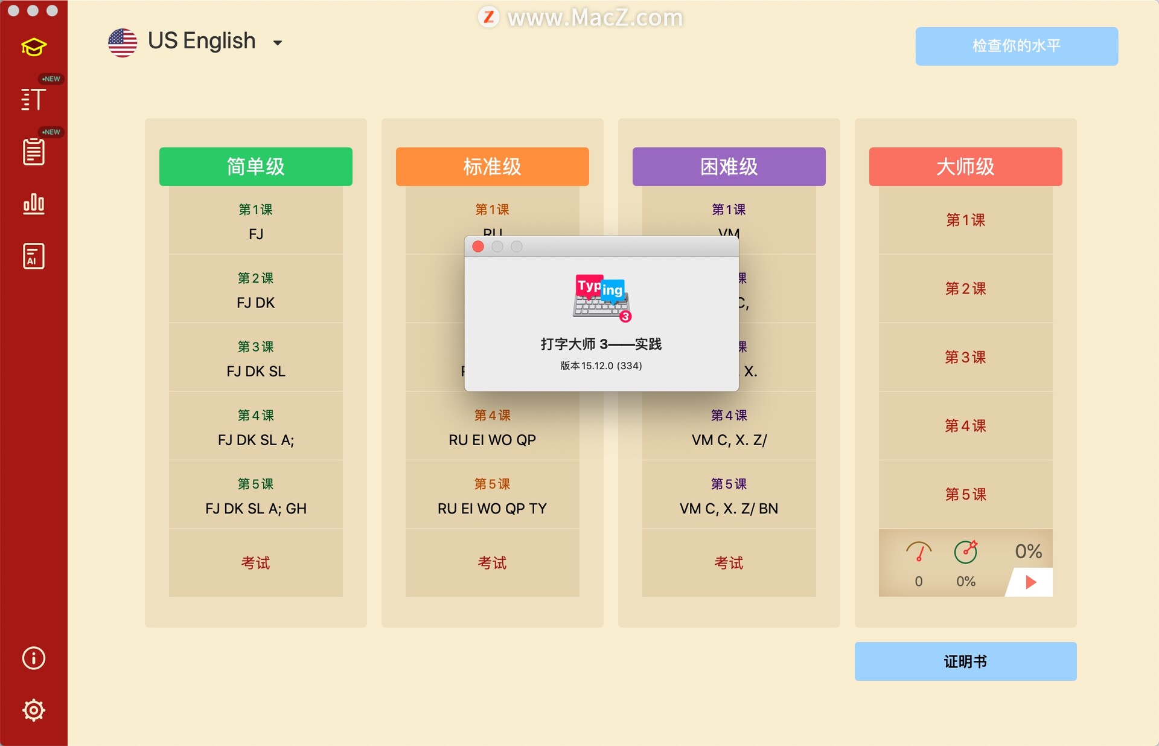Start lesson with red play button

[1031, 582]
